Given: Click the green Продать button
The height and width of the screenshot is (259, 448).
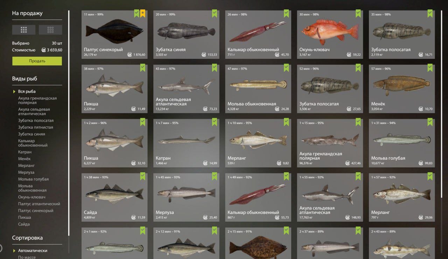Looking at the screenshot, I should coord(37,61).
